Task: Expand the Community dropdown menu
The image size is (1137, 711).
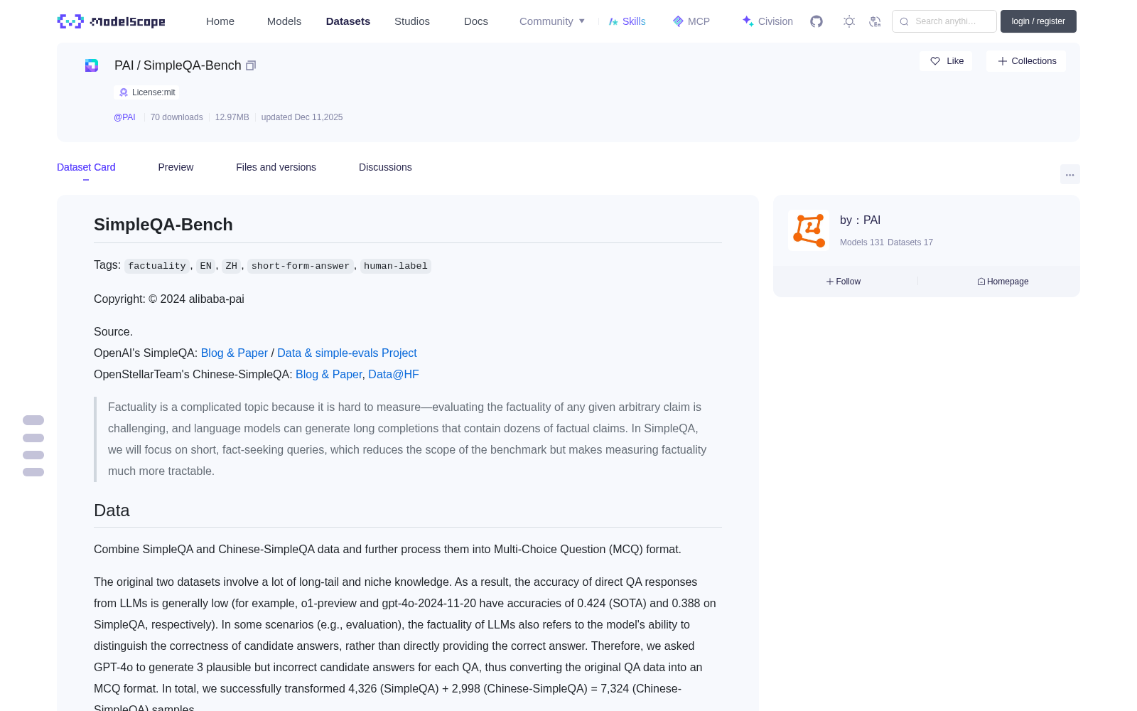Action: 552,21
